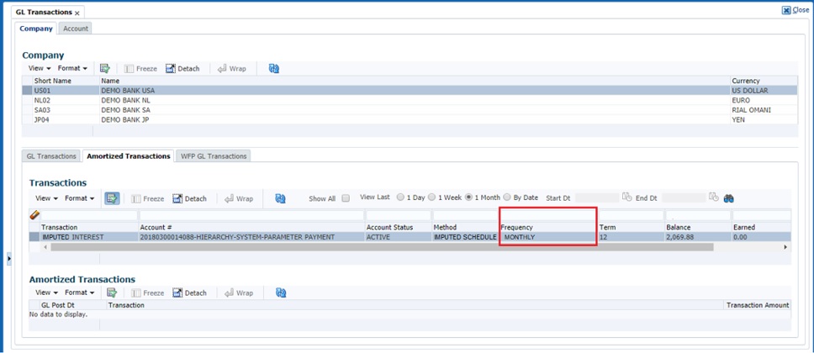The image size is (814, 353).
Task: Open the Format menu in Transactions toolbar
Action: point(79,198)
